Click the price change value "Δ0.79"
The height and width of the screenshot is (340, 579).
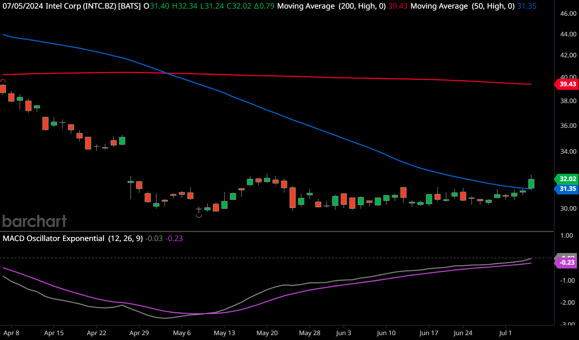pyautogui.click(x=264, y=6)
